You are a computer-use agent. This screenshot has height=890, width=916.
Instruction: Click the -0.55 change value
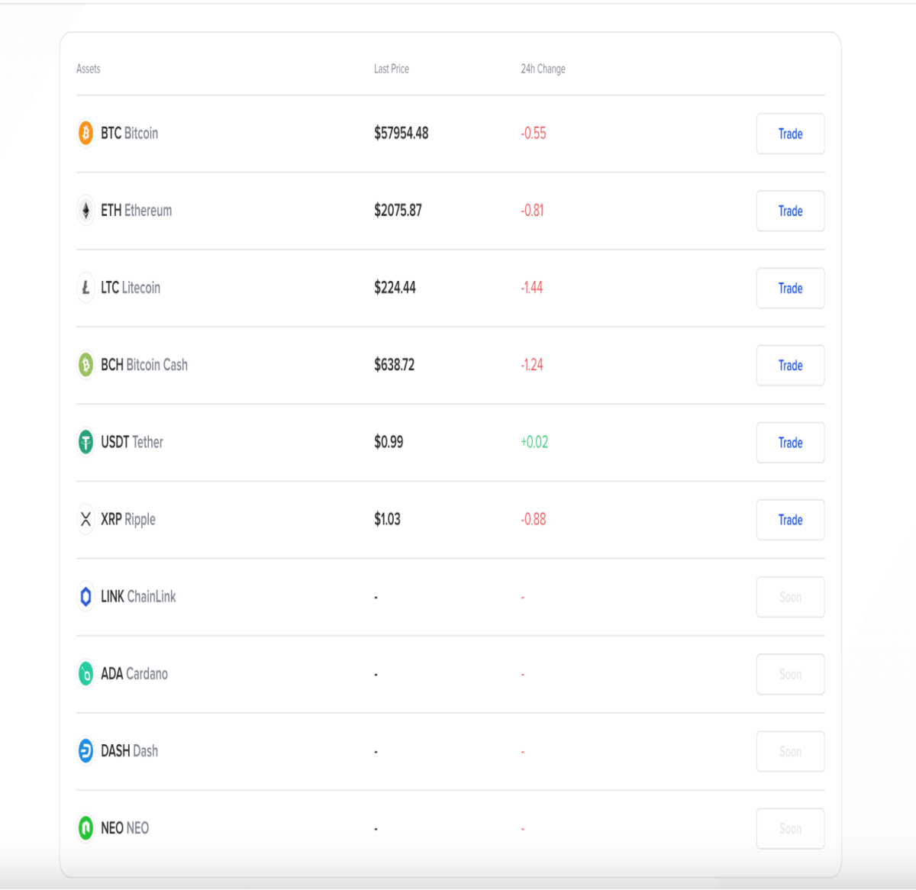click(x=534, y=134)
